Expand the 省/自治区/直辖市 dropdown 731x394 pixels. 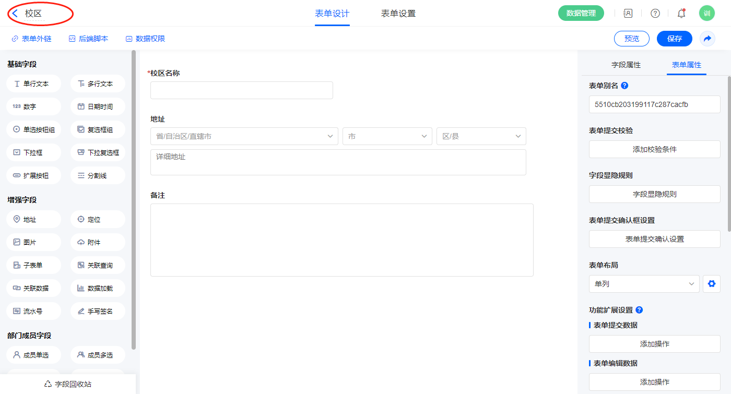point(244,136)
